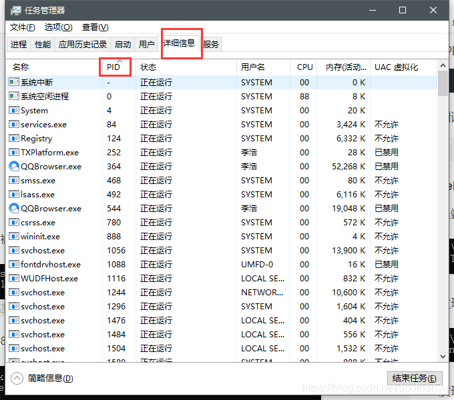This screenshot has height=400, width=454.
Task: Click the Registry process icon
Action: [x=14, y=138]
